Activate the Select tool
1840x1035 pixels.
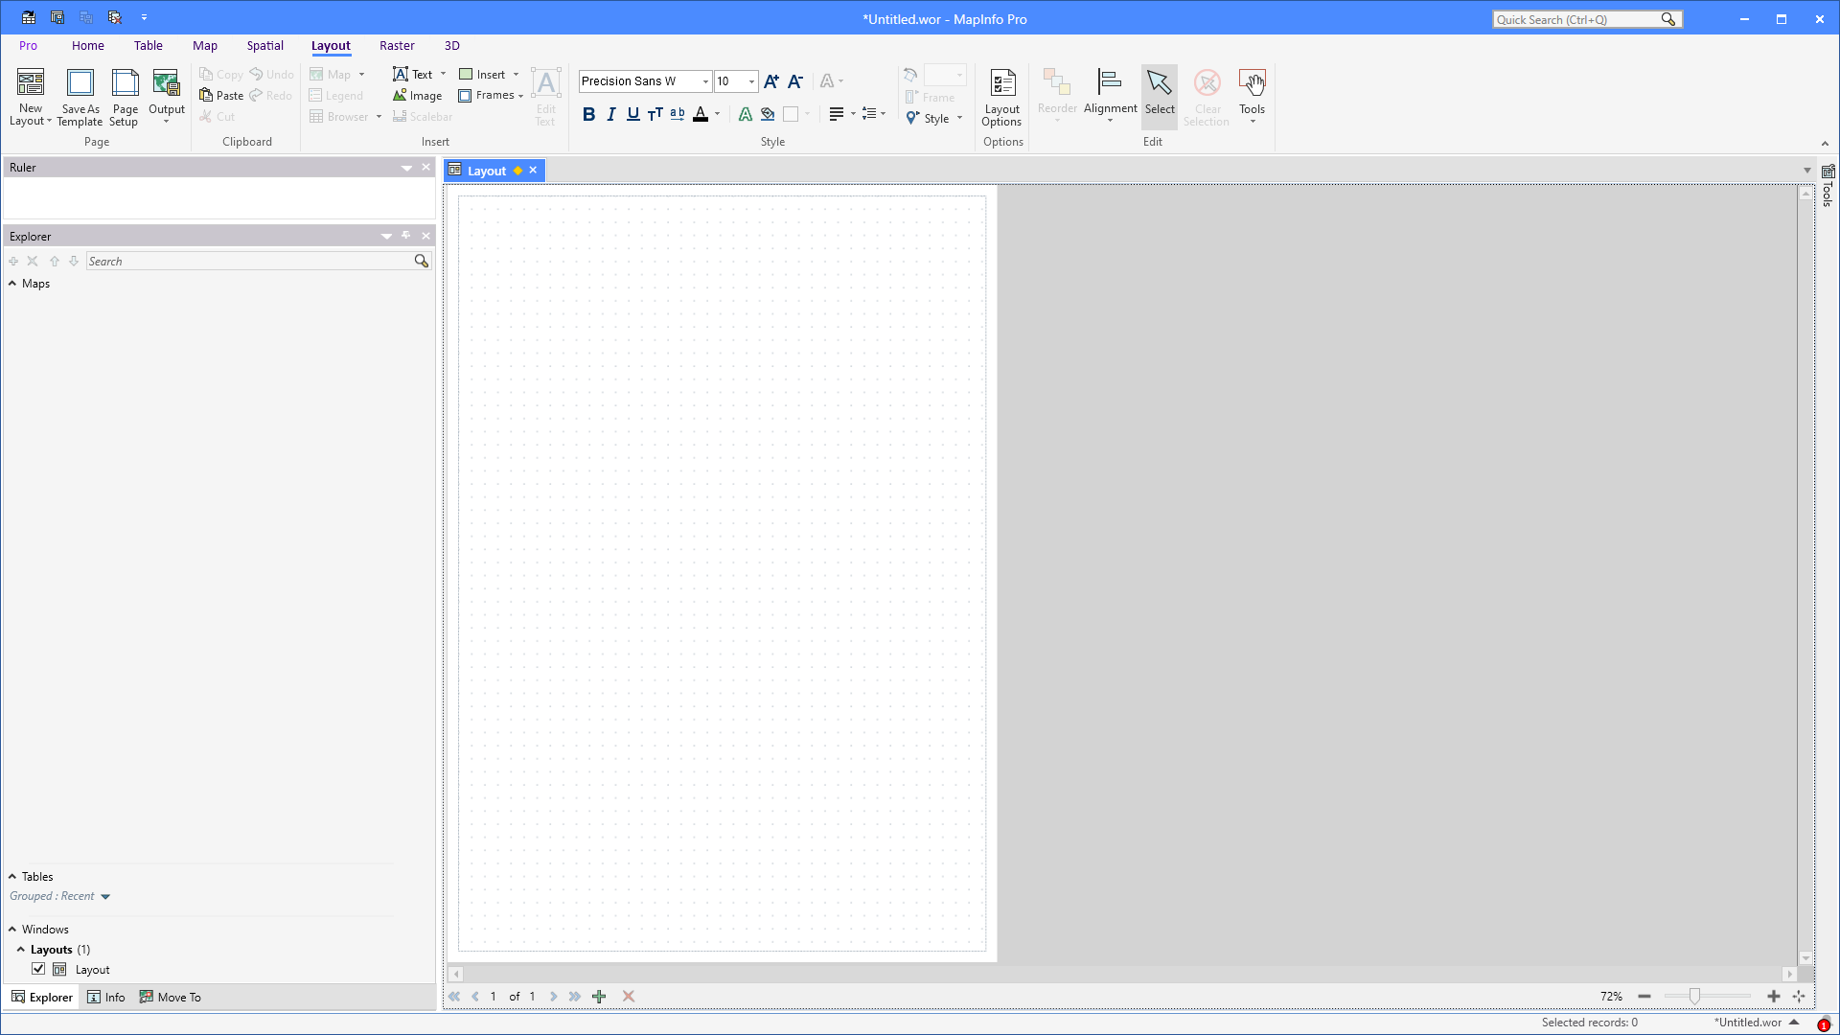tap(1160, 96)
